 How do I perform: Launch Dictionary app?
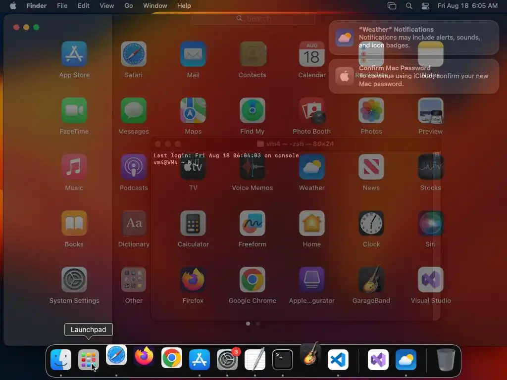click(x=134, y=223)
